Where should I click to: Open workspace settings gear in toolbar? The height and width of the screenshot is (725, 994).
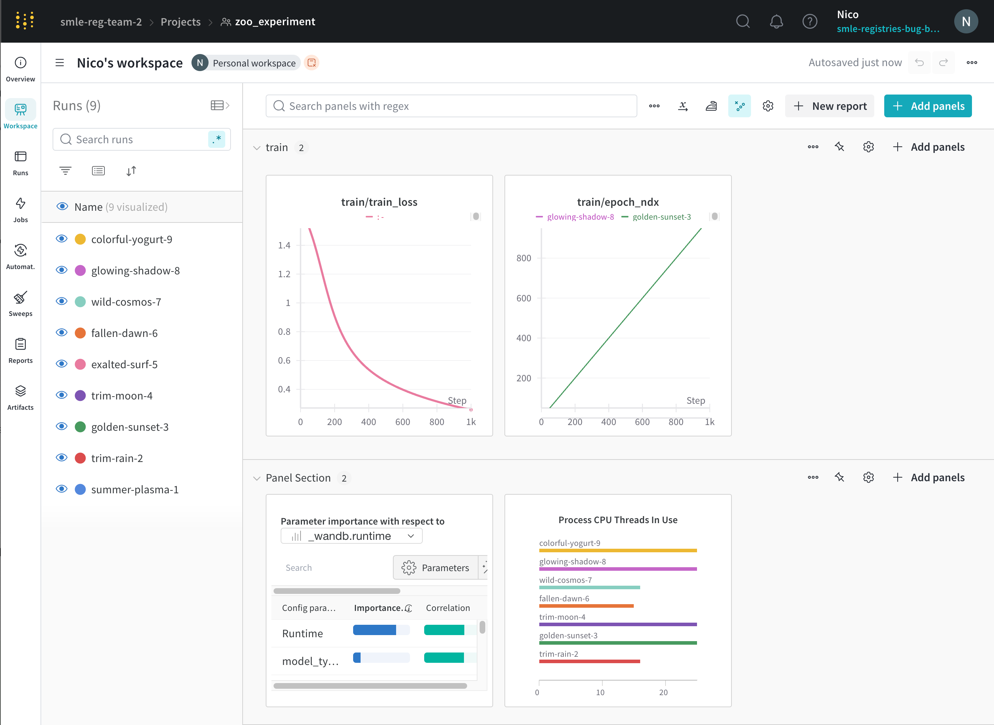tap(768, 106)
